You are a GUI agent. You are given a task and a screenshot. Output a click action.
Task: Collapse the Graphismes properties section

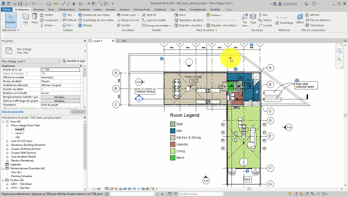point(81,66)
